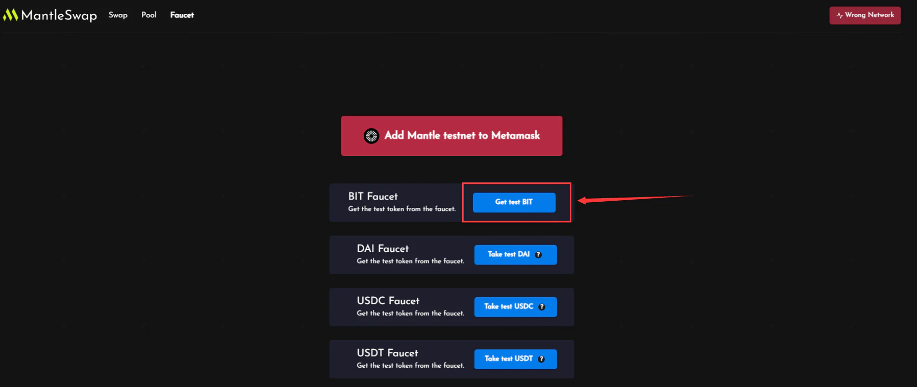
Task: Take test DAI from faucet
Action: (x=516, y=254)
